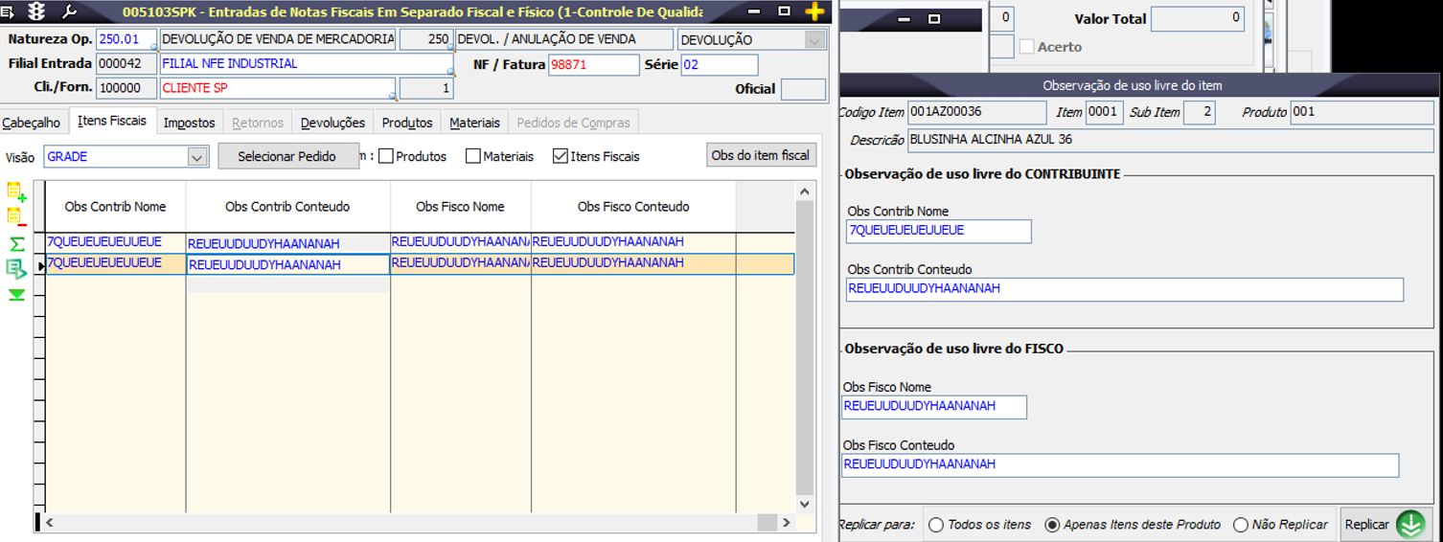Click the NF / Fatura field 98871
This screenshot has height=542, width=1443.
click(x=593, y=65)
